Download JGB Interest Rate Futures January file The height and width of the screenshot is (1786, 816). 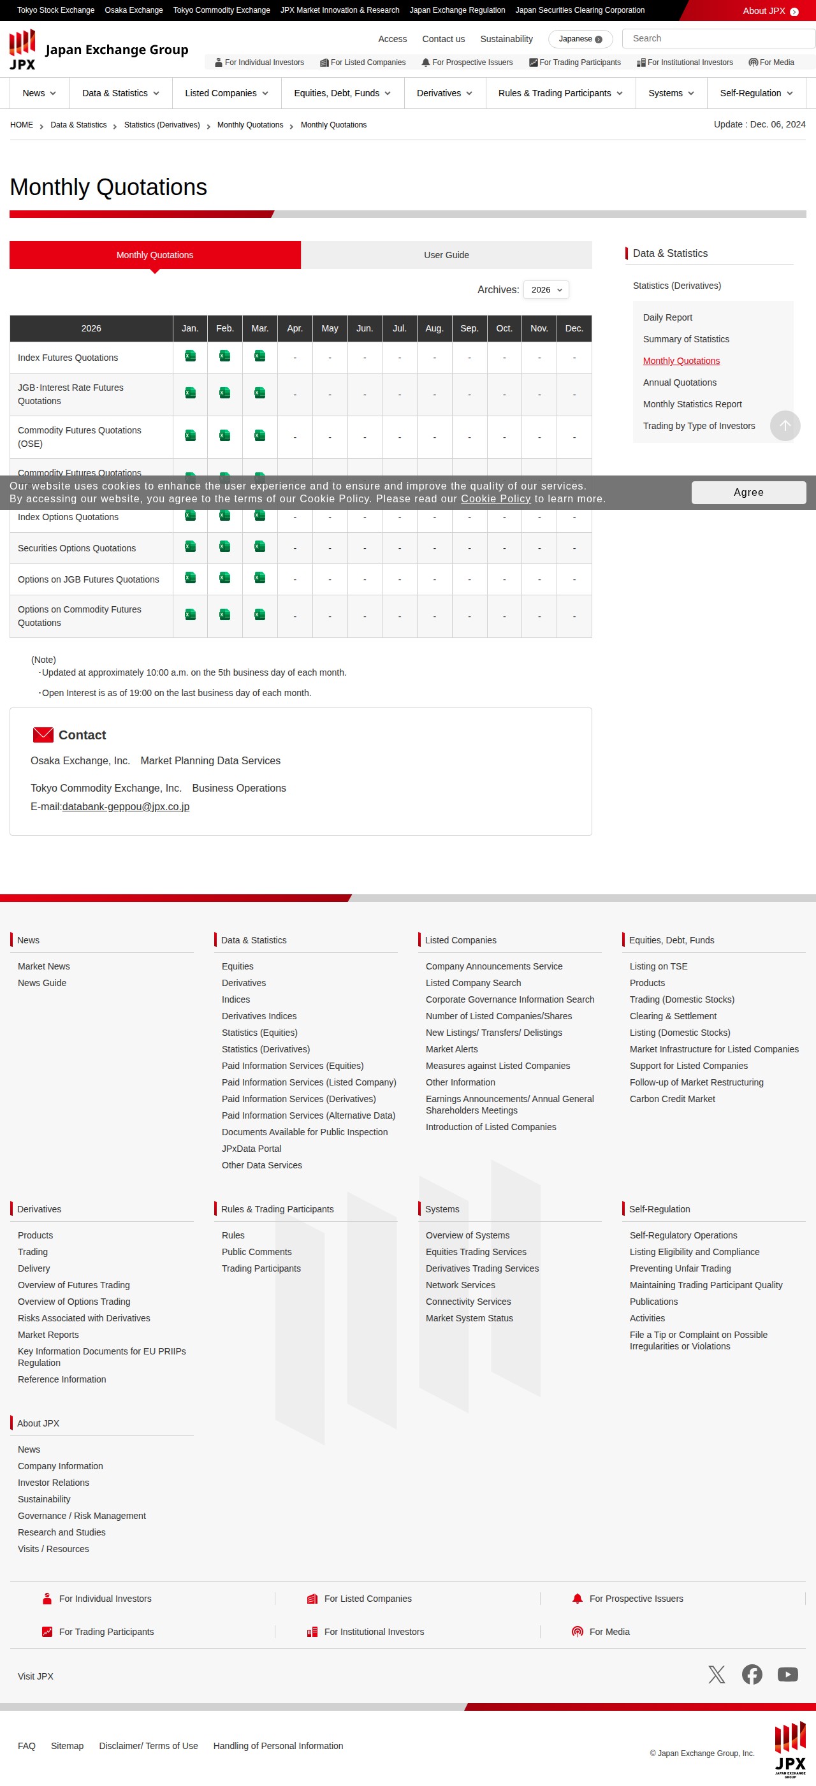pyautogui.click(x=190, y=393)
